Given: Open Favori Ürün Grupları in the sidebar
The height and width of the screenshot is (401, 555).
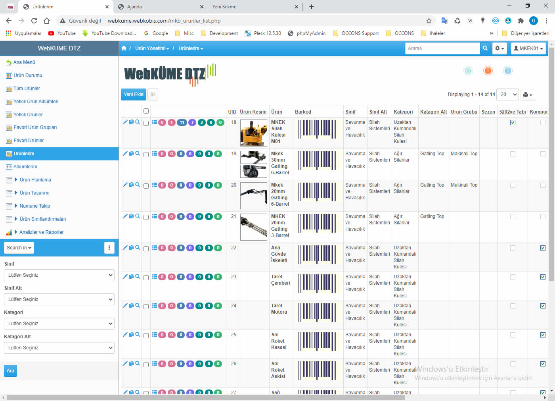Looking at the screenshot, I should coord(35,127).
